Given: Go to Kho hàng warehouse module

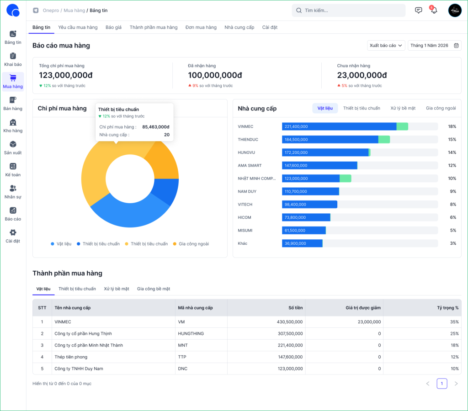Looking at the screenshot, I should point(13,126).
